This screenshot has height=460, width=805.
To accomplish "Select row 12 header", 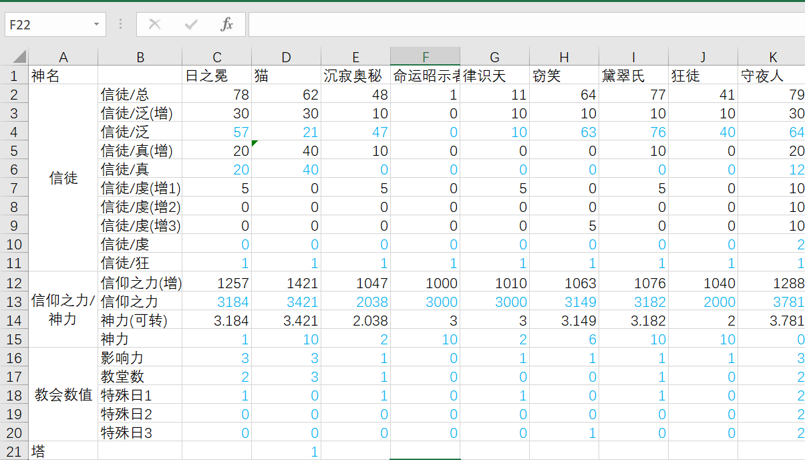I will (x=14, y=283).
